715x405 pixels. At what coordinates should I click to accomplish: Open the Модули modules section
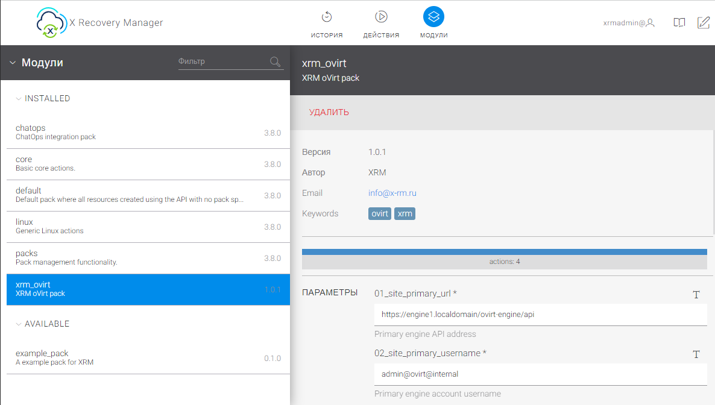click(x=433, y=24)
